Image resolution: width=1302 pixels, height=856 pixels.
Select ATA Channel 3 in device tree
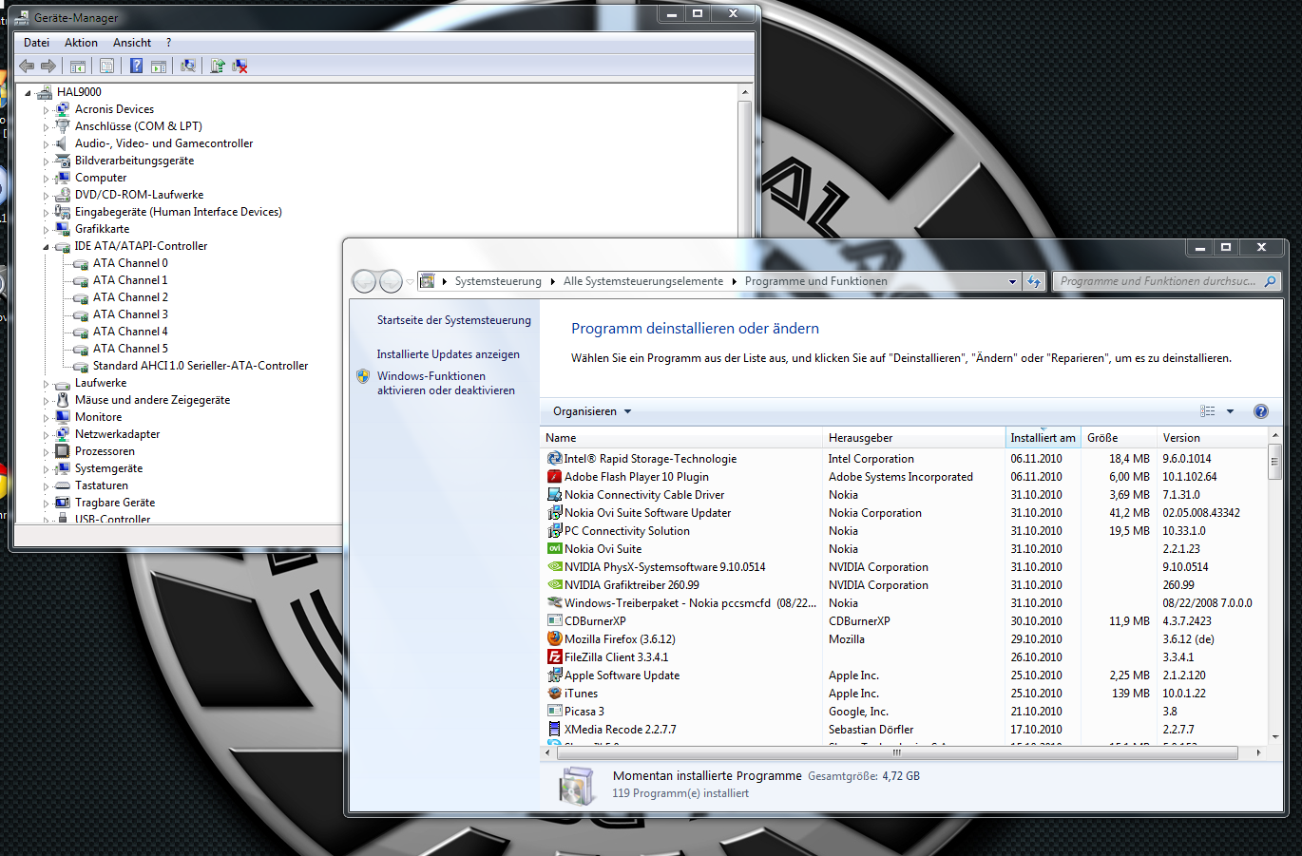130,314
